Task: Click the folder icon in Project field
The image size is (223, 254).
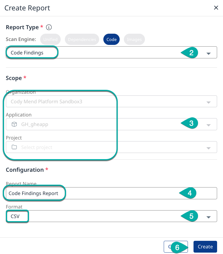Action: click(x=14, y=147)
